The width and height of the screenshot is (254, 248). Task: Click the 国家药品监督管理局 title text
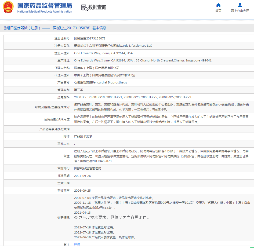[x=45, y=6]
